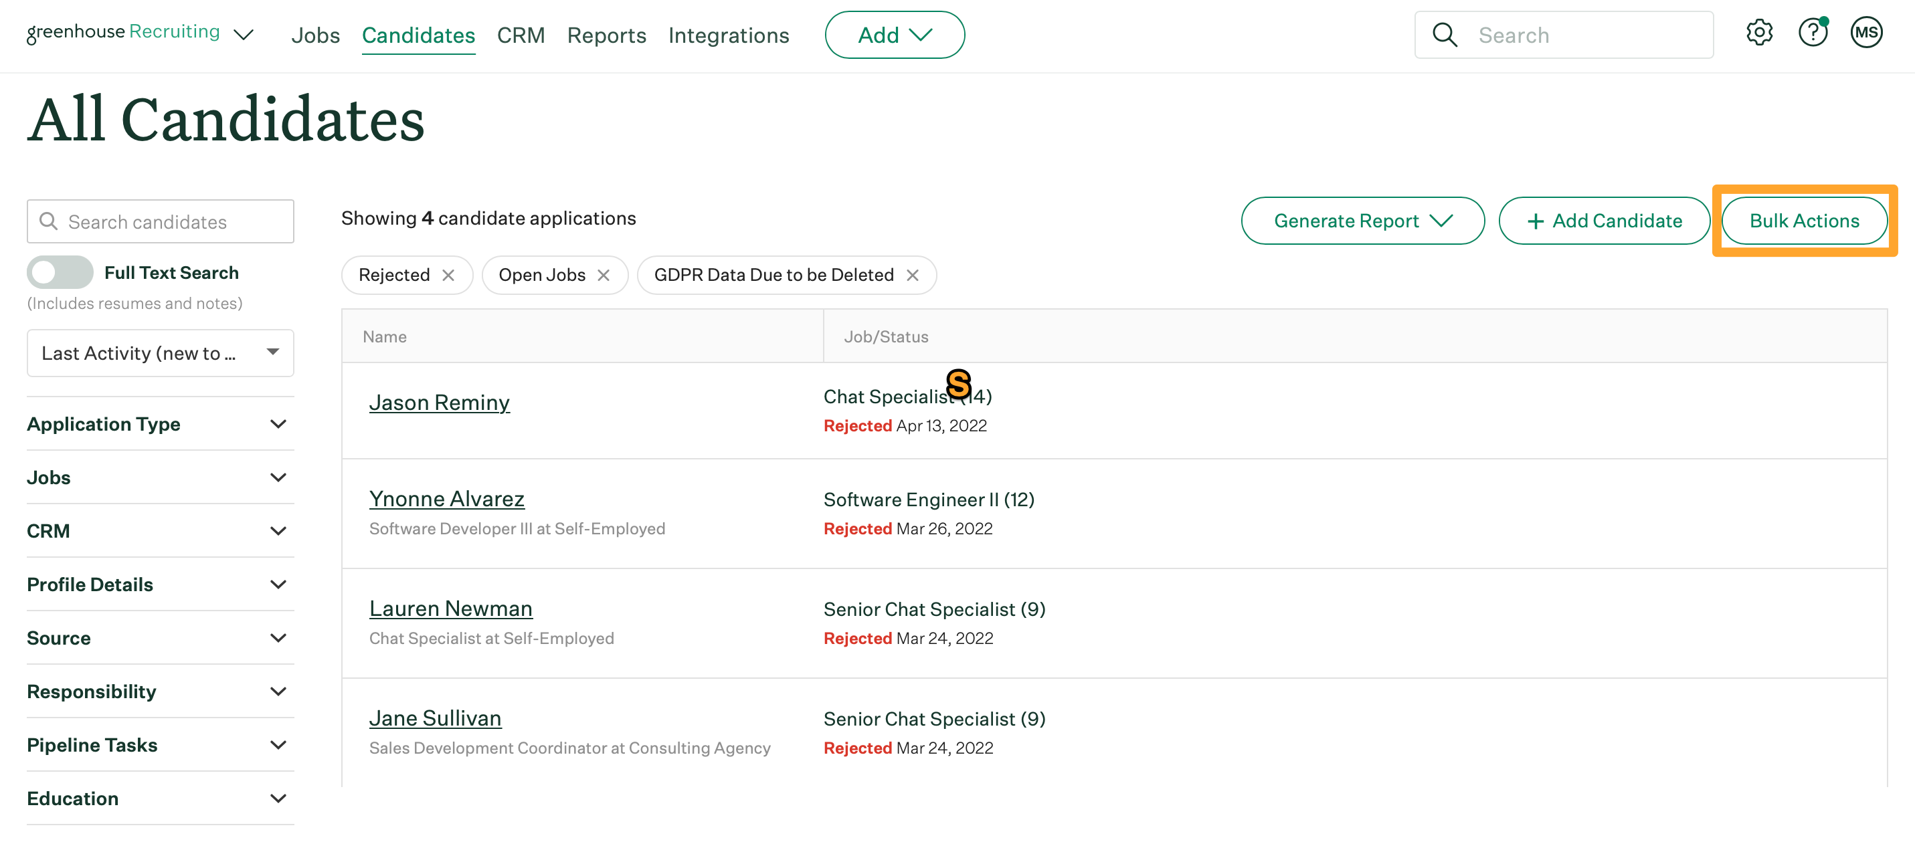Viewport: 1915px width, 860px height.
Task: Toggle Full Text Search on
Action: click(60, 273)
